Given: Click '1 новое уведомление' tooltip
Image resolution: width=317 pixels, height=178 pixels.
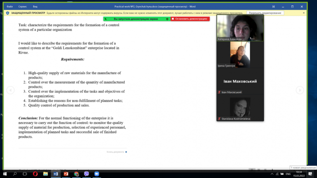Looking at the screenshot, I should tap(303, 168).
